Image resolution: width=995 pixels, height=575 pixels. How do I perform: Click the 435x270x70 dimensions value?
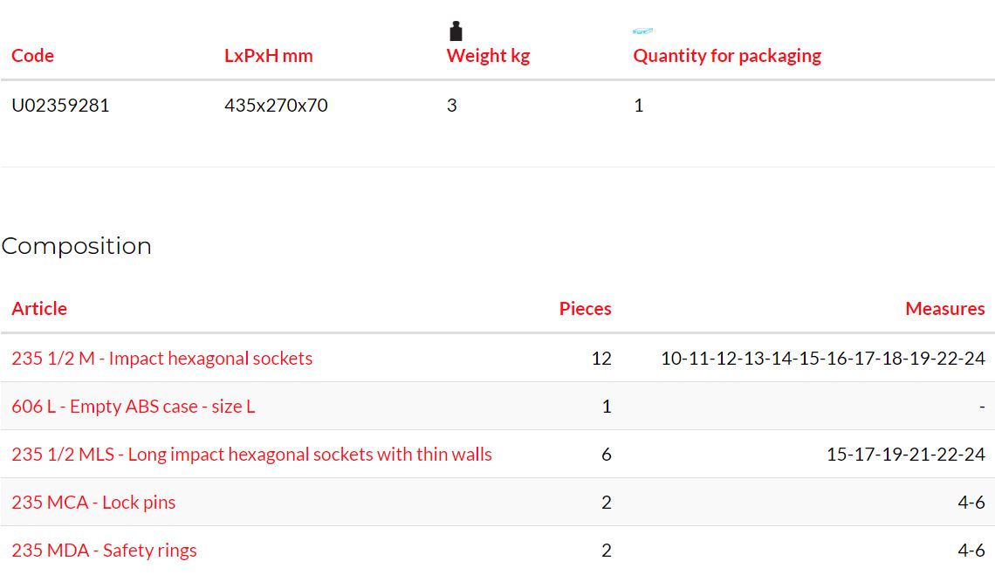point(276,106)
